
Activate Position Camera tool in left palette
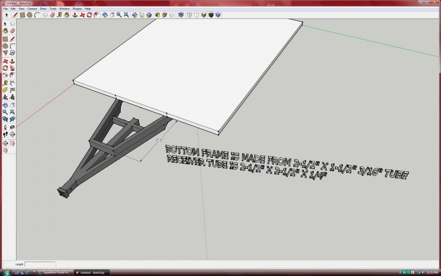(x=5, y=128)
